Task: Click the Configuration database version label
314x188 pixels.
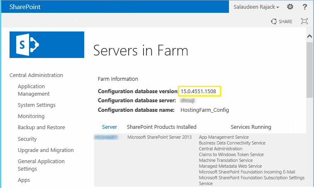Action: pyautogui.click(x=138, y=92)
